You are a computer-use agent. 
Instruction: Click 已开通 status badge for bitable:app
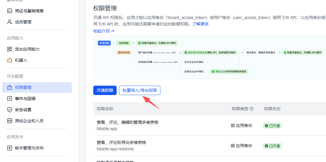coord(272,126)
